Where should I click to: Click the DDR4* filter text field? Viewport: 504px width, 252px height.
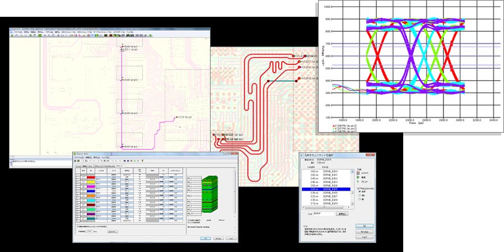pyautogui.click(x=324, y=213)
